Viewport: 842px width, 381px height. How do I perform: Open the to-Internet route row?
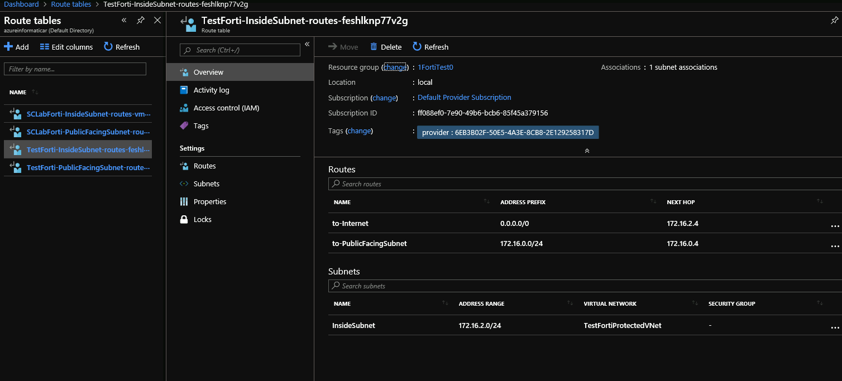click(585, 223)
